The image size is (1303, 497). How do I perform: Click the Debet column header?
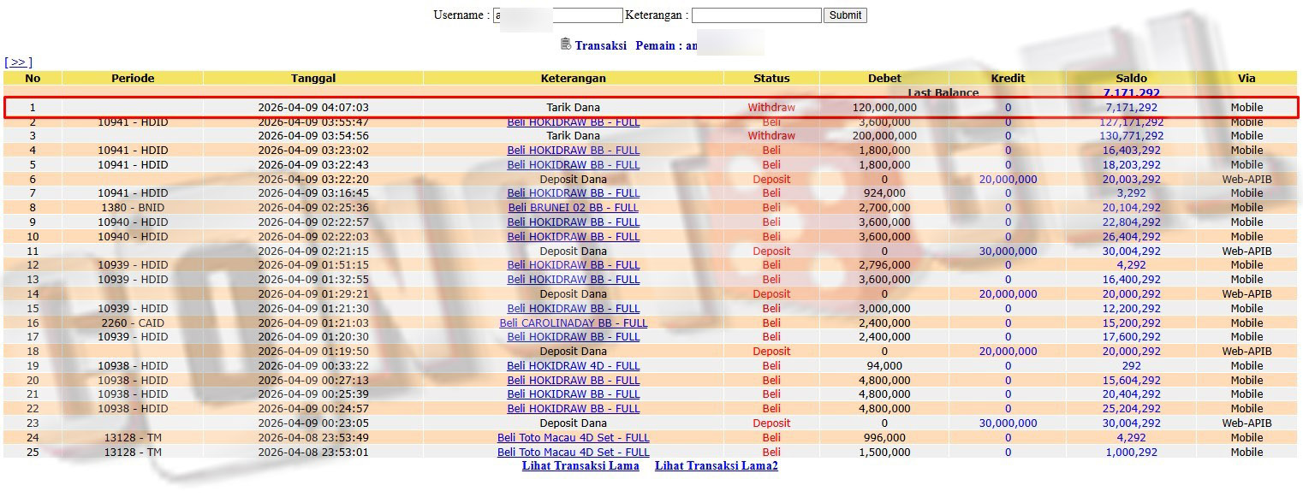(x=884, y=78)
